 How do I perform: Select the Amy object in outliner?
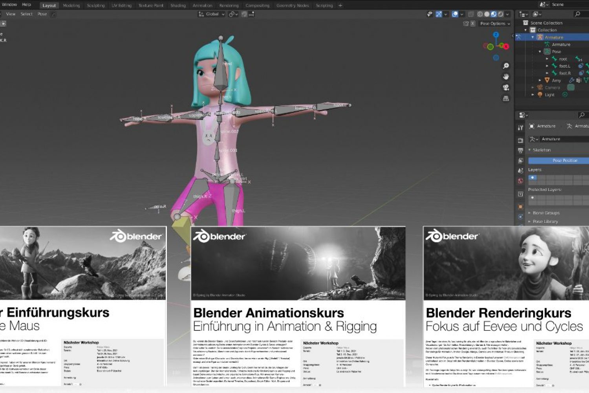(556, 81)
